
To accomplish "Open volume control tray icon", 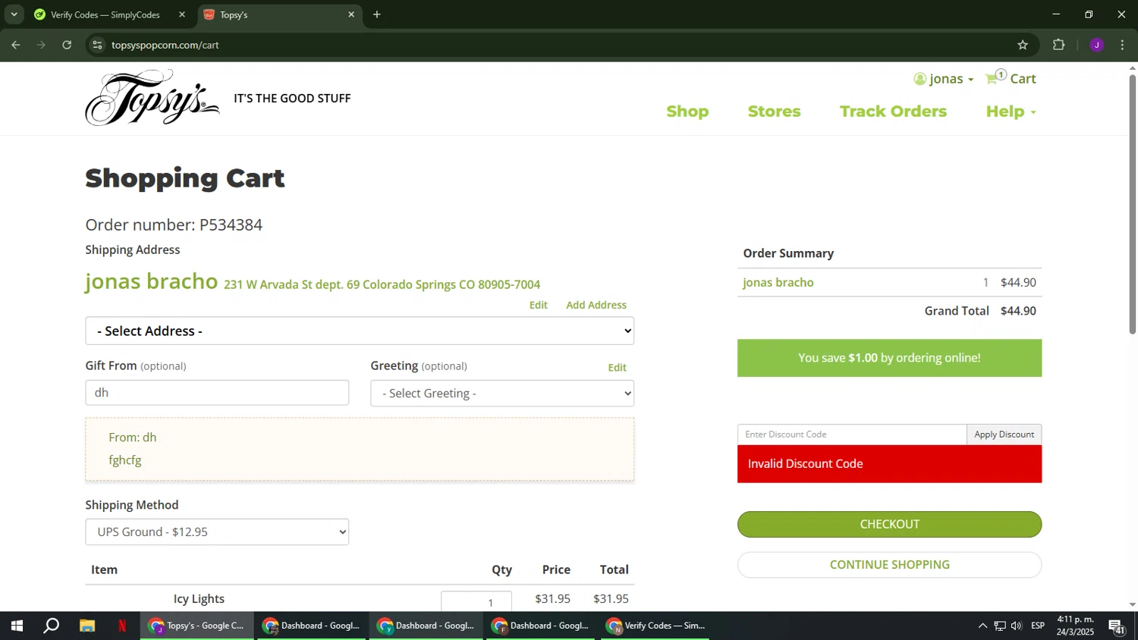I will 1017,626.
